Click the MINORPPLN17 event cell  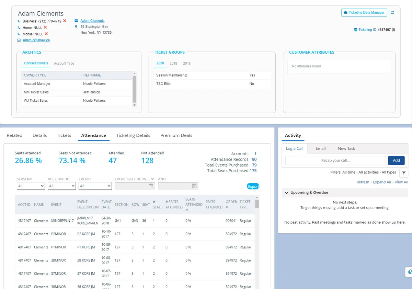point(62,221)
